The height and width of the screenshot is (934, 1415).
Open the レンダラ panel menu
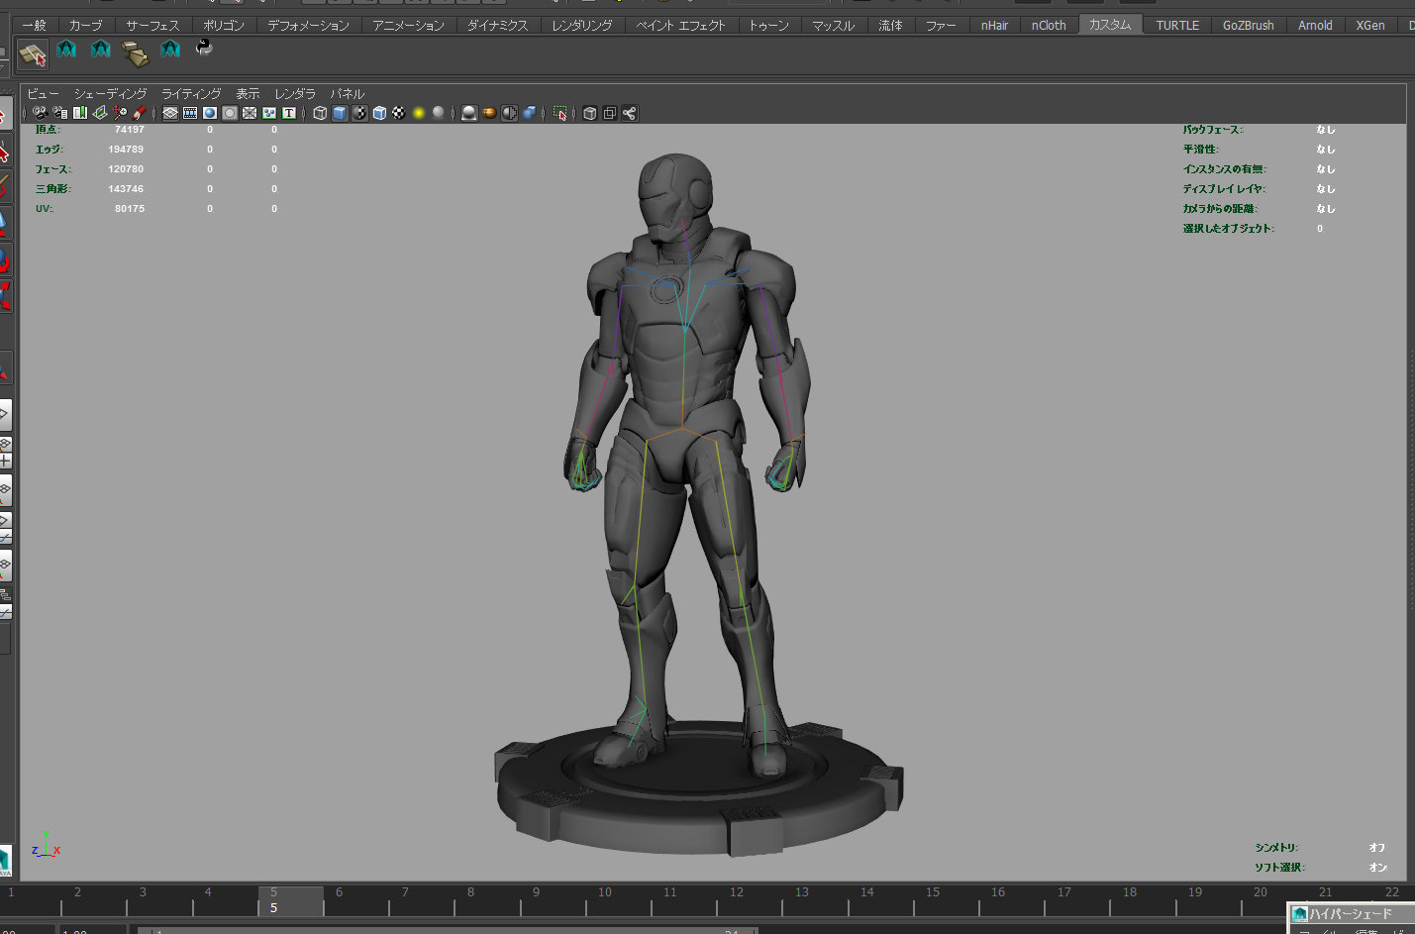tap(295, 93)
